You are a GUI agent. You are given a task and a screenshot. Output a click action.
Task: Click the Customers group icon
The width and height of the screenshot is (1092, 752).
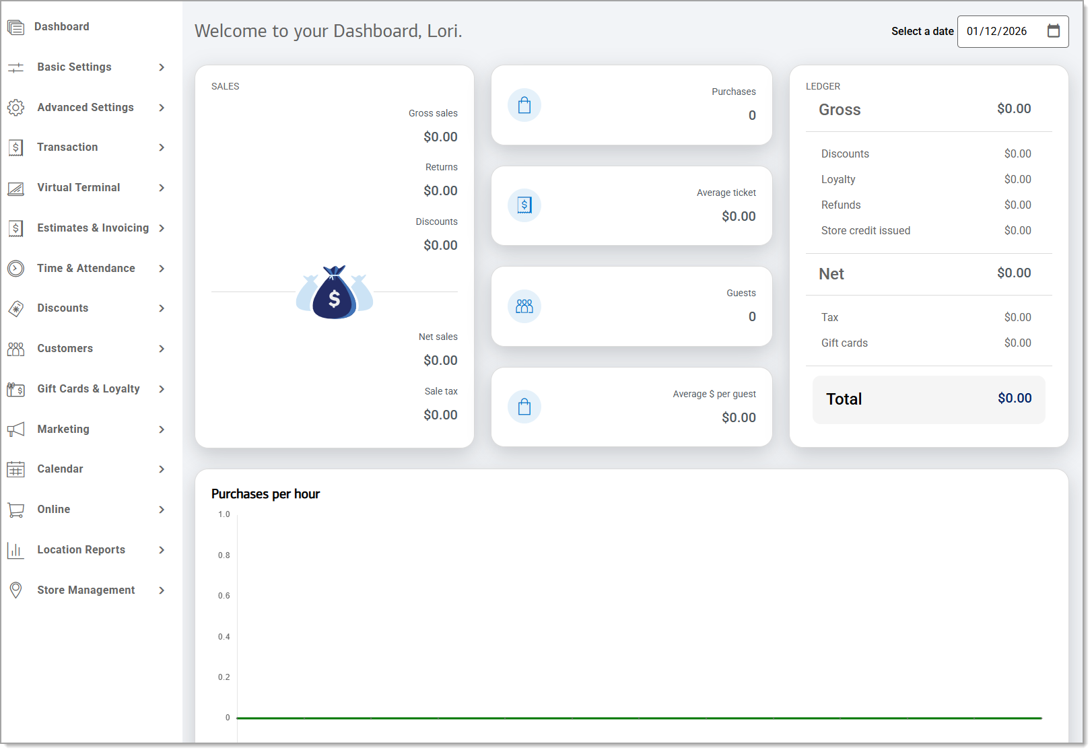click(15, 348)
